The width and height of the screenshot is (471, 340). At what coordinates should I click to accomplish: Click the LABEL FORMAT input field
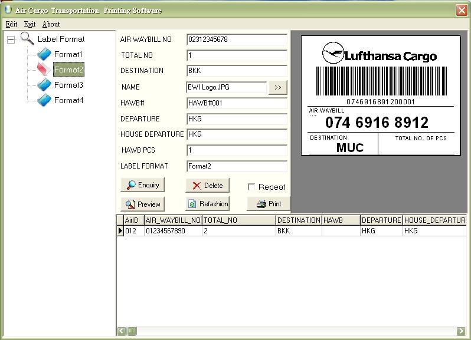pyautogui.click(x=237, y=166)
